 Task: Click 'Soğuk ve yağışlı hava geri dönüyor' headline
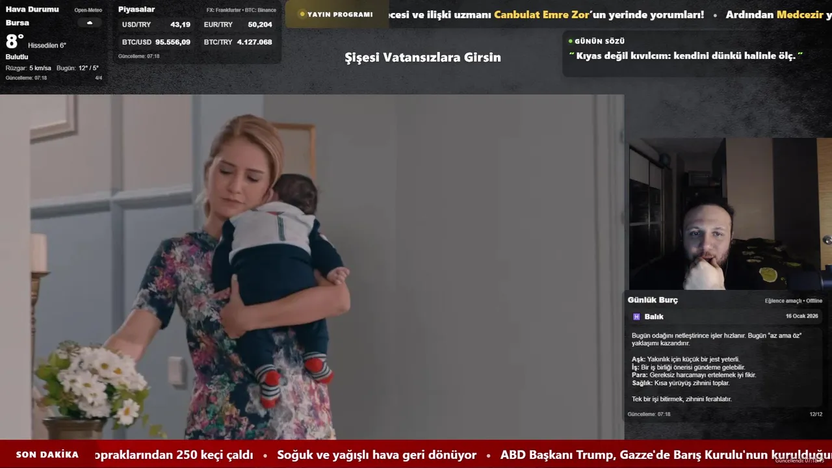[x=377, y=455]
